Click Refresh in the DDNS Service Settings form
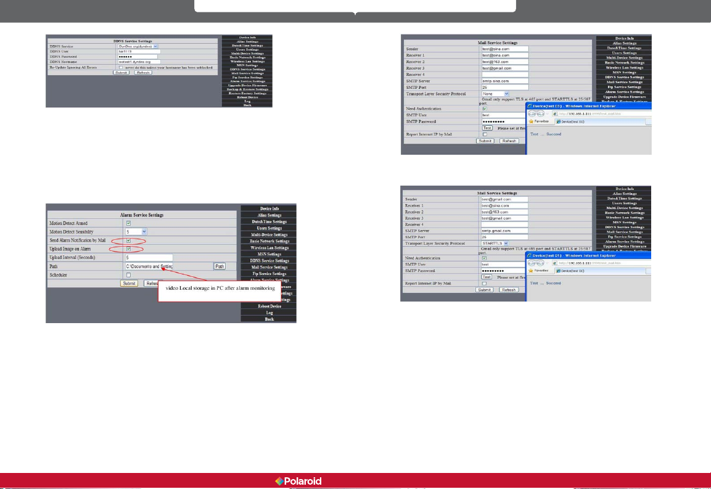This screenshot has height=489, width=711. 143,73
